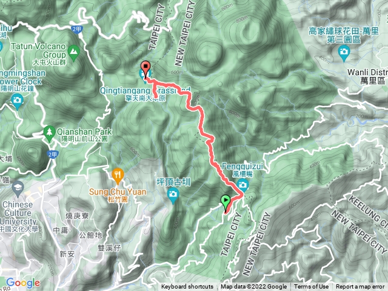Click the Chinese Culture University school icon
This screenshot has height=291, width=388.
point(18,189)
